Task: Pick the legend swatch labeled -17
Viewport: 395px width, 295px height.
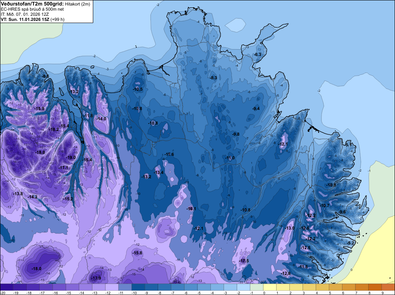Action: (46, 287)
